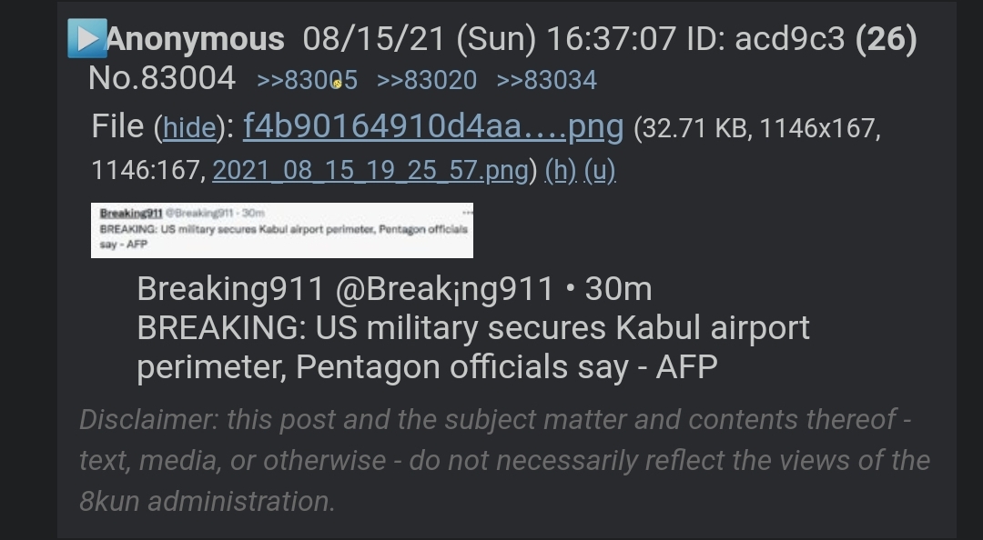
Task: Open reply backlink >>83005
Action: [x=307, y=80]
